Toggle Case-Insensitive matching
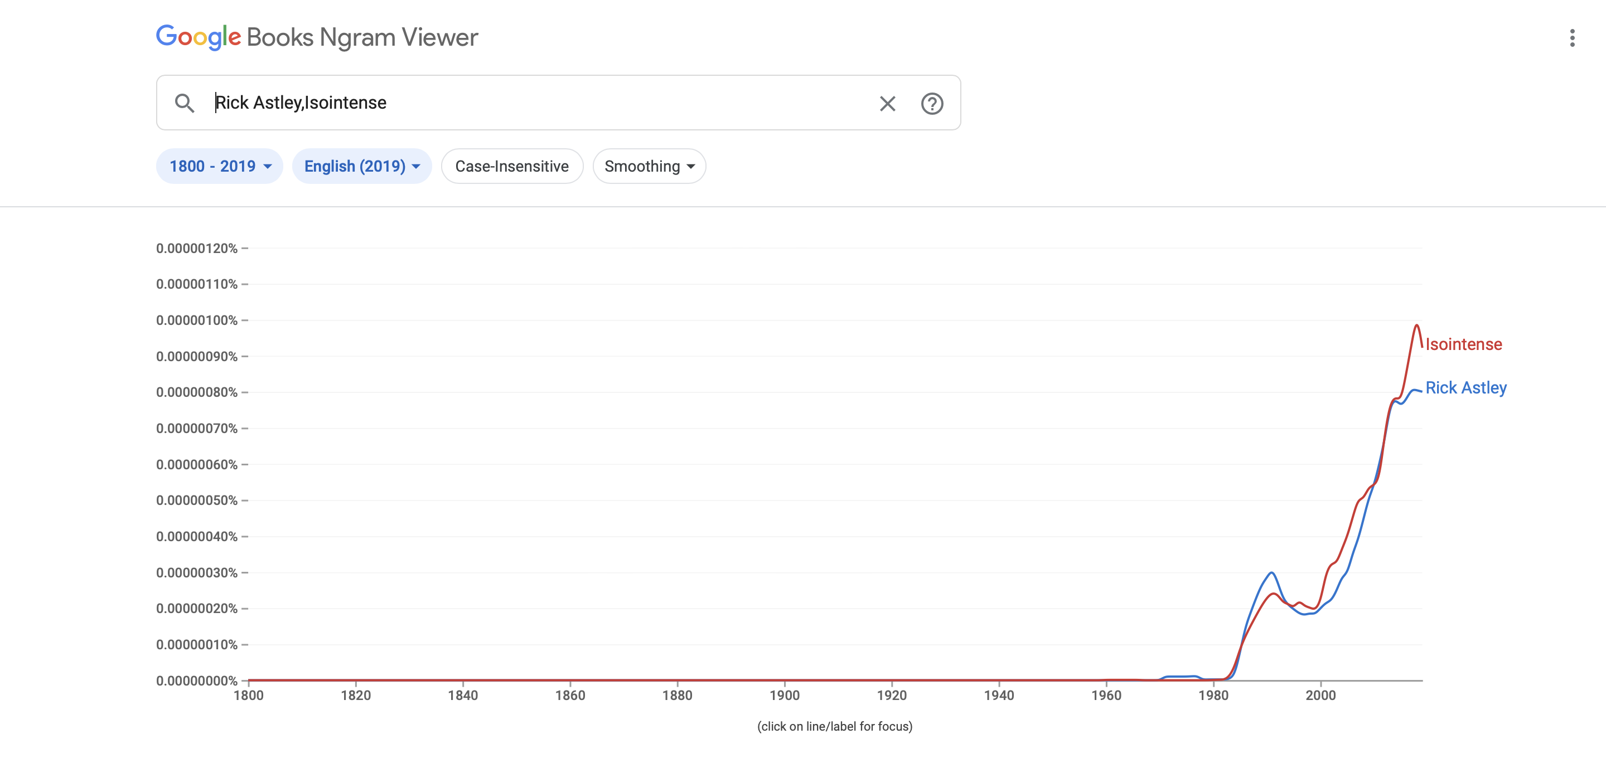 [x=512, y=166]
